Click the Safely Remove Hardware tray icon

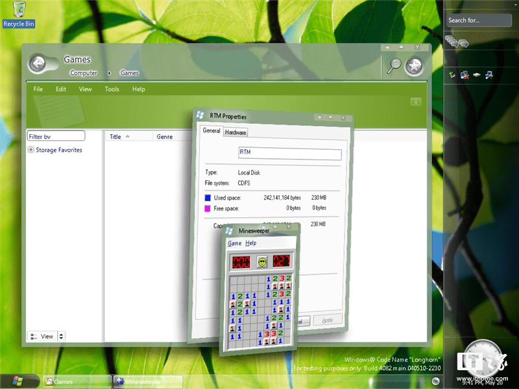tap(477, 75)
